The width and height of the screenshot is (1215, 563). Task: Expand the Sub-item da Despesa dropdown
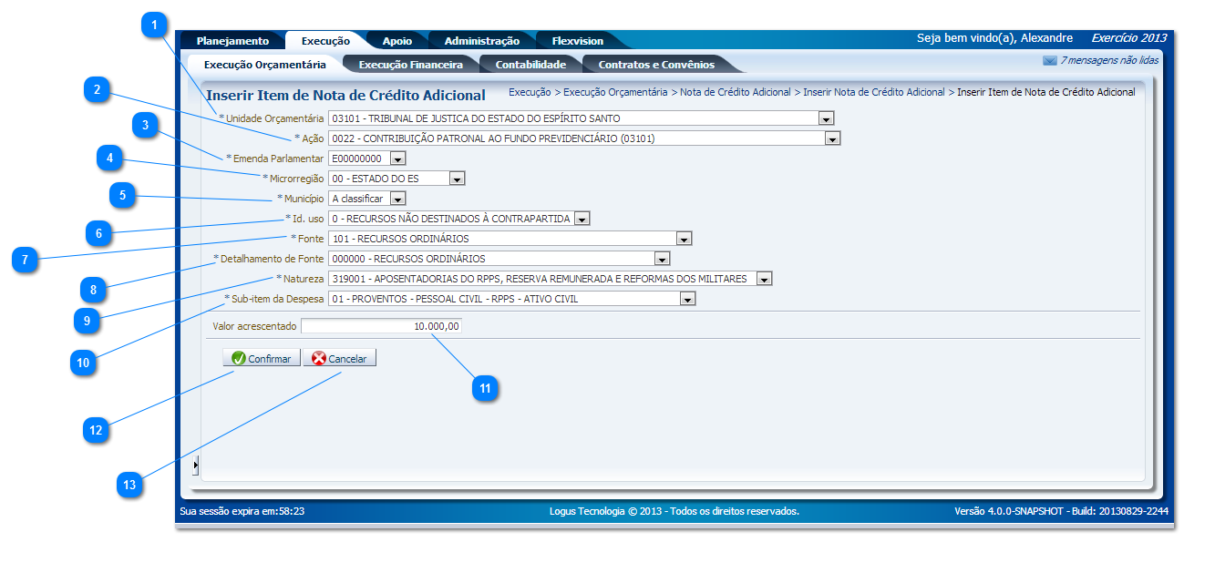tap(687, 299)
